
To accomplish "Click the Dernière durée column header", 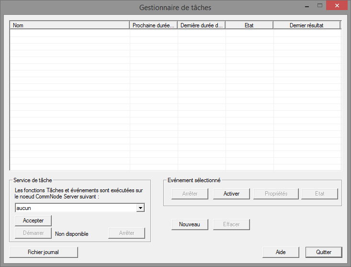I will (202, 25).
